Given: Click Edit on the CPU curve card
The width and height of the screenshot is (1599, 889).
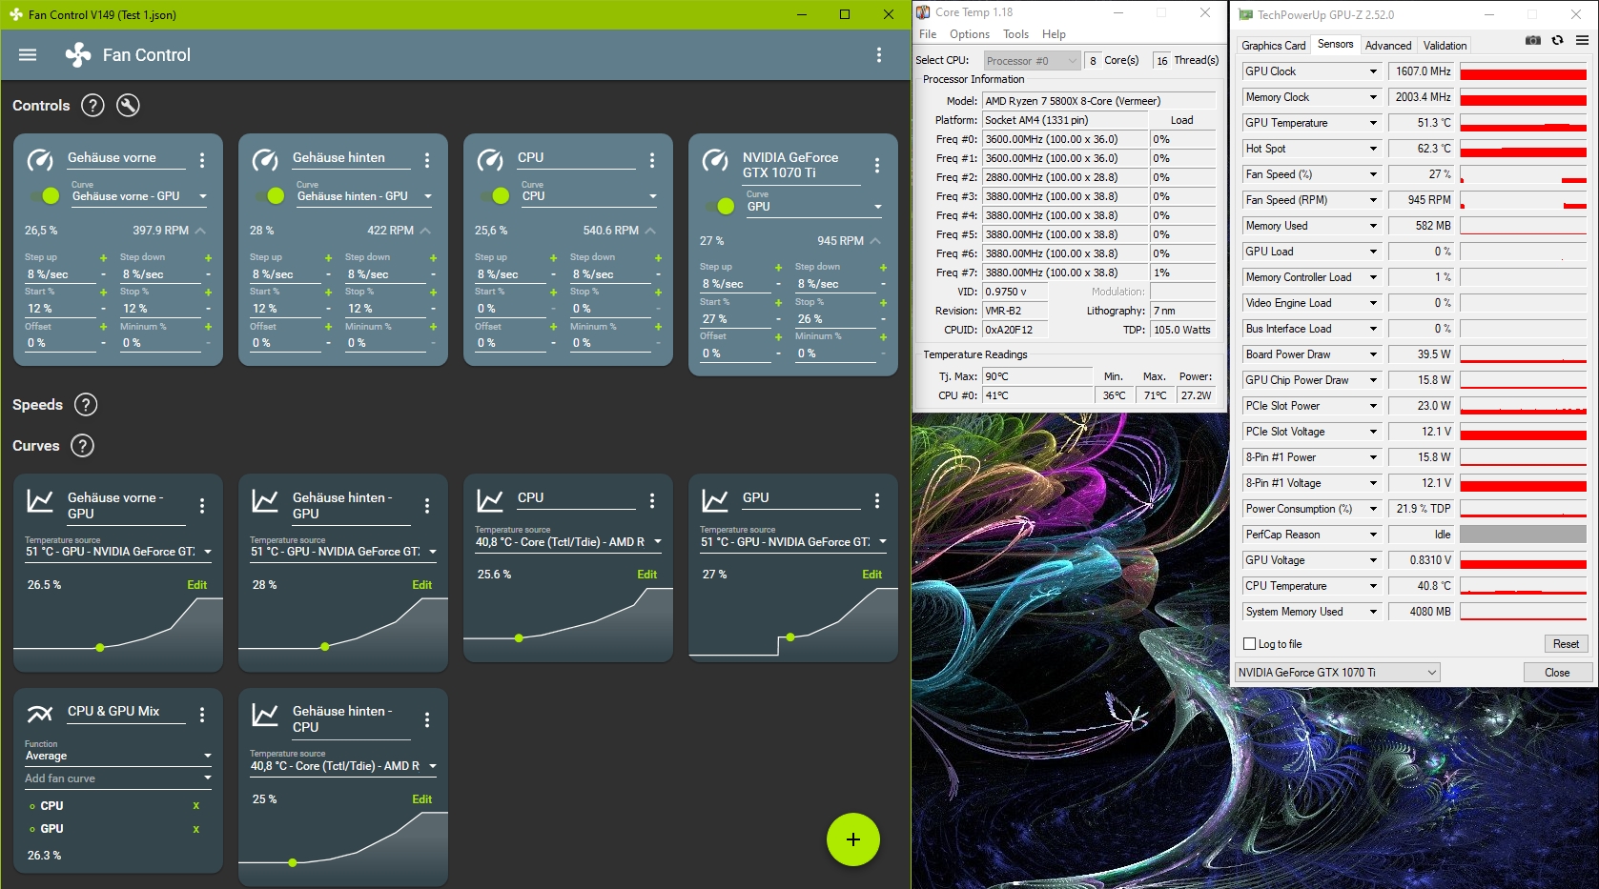Looking at the screenshot, I should click(x=646, y=575).
